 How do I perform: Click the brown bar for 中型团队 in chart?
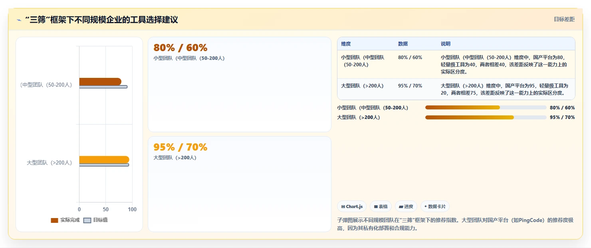click(x=100, y=81)
